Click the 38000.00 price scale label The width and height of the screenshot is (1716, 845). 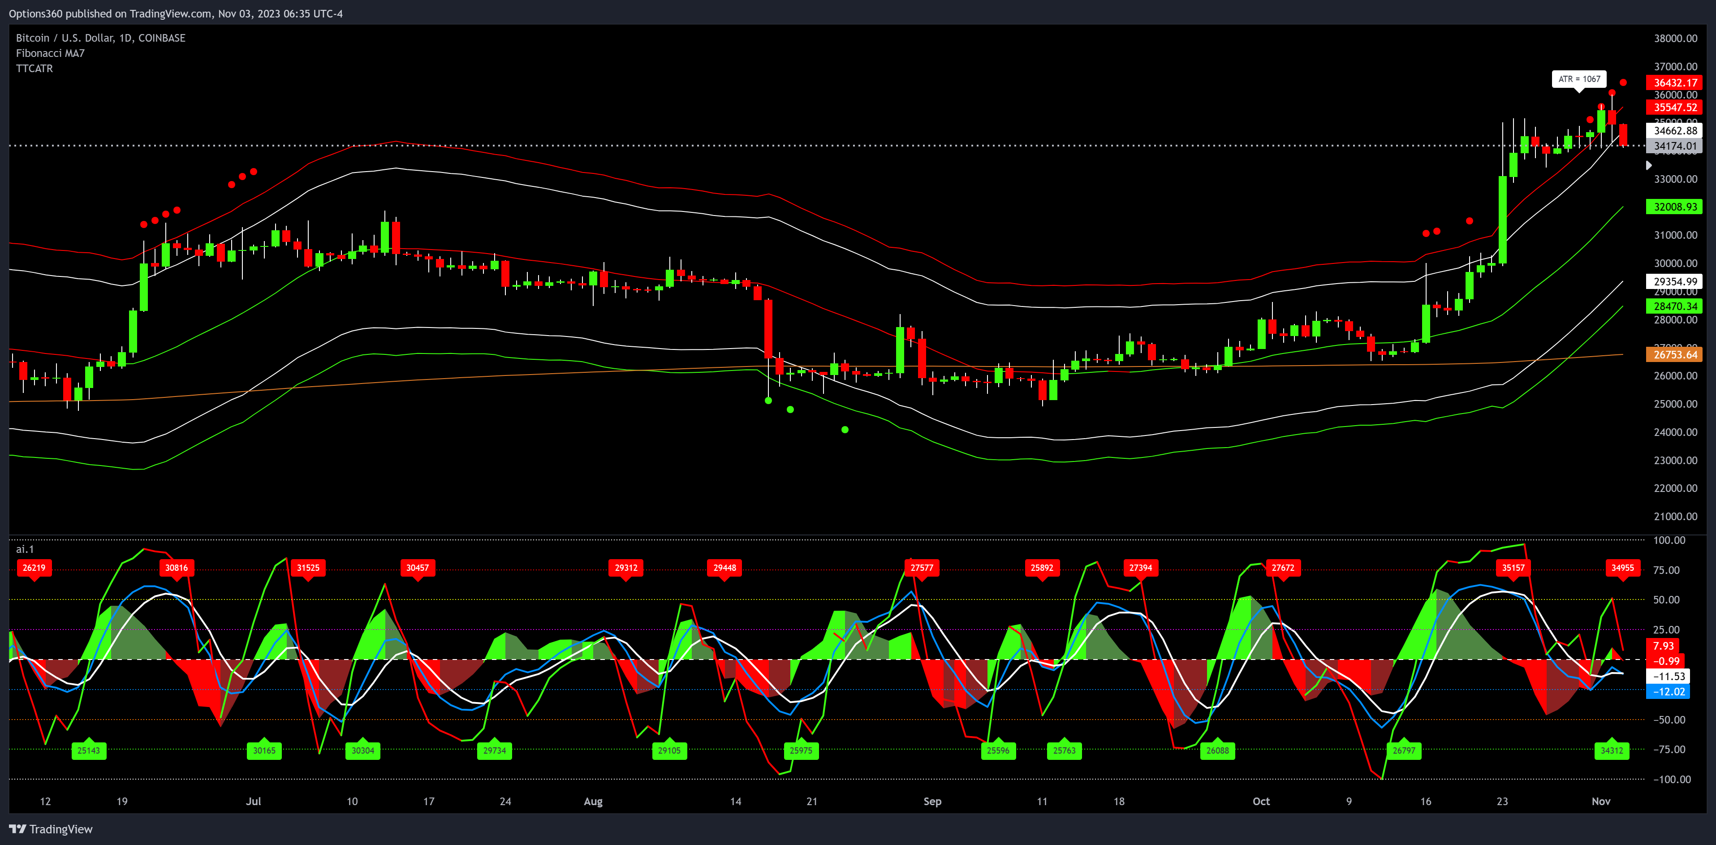click(x=1675, y=38)
